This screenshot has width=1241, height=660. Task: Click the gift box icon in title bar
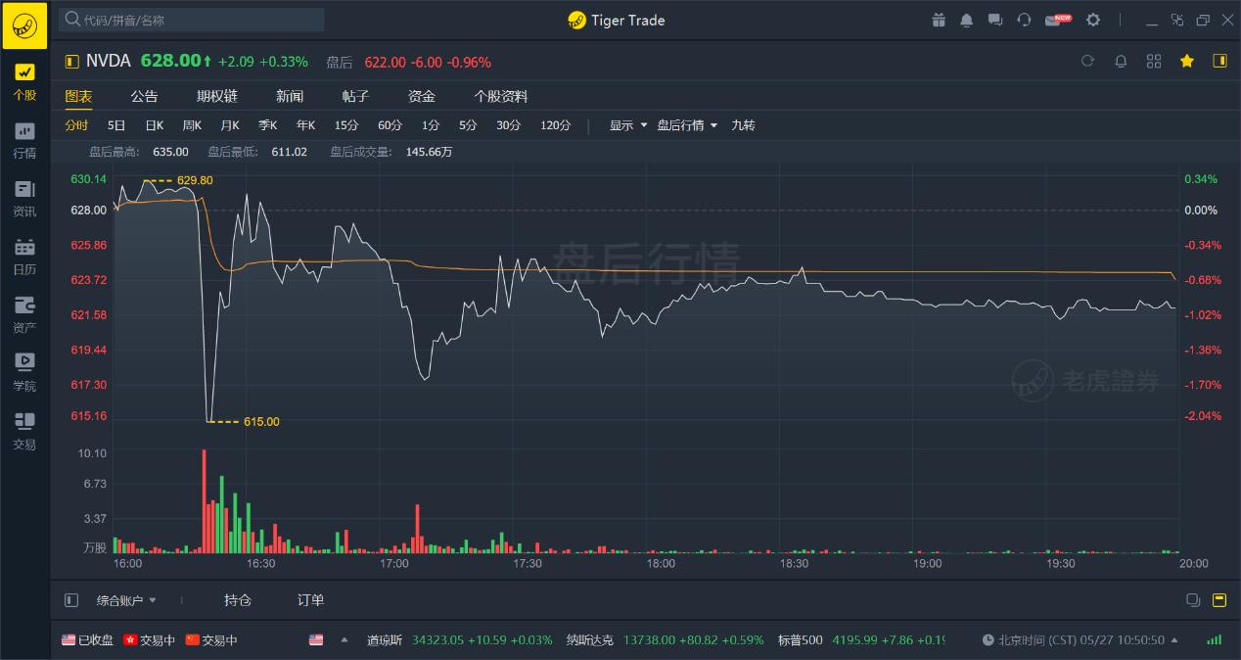(939, 20)
